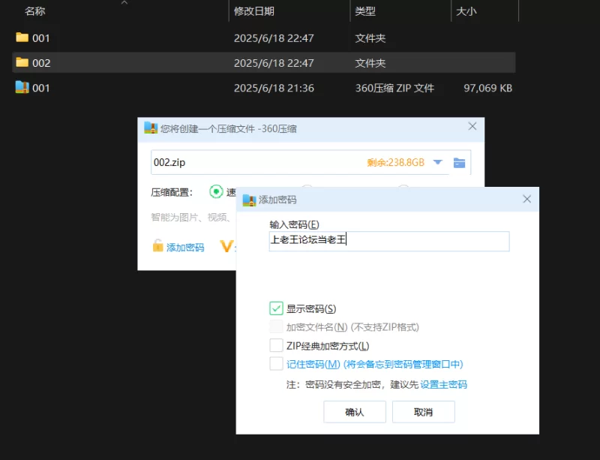Click the 001 ZIP archive file icon
600x460 pixels.
click(22, 88)
